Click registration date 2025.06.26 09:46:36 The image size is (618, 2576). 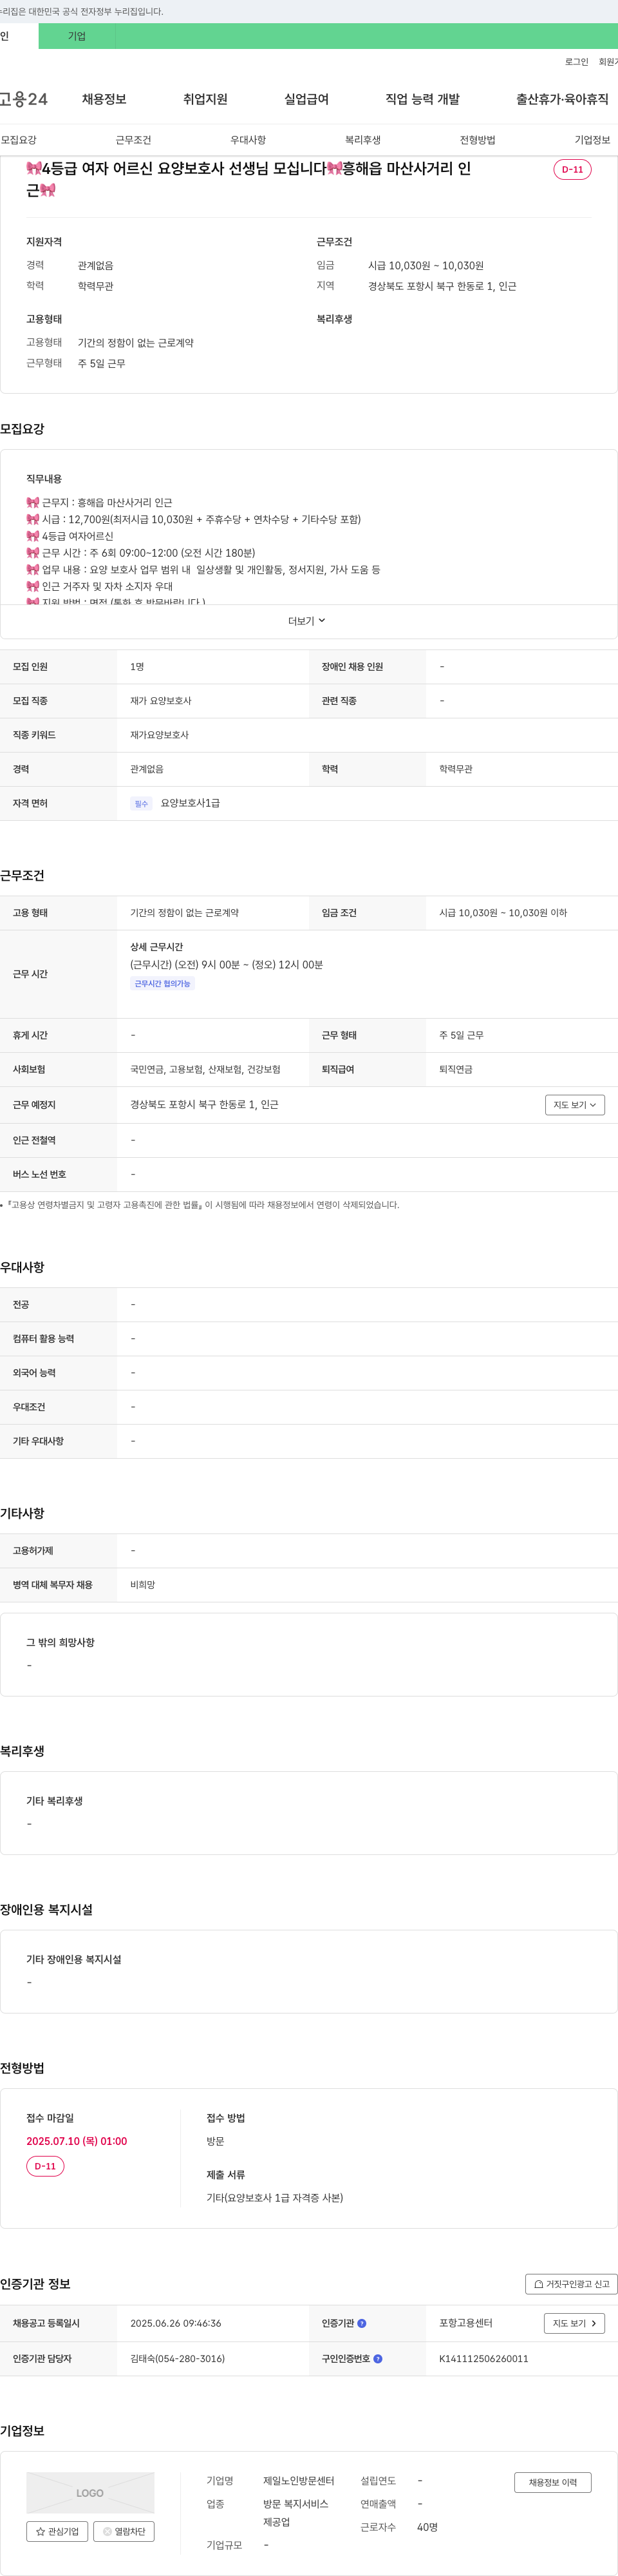coord(176,2323)
